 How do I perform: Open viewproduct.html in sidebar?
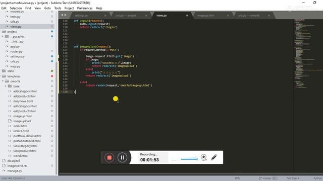[x=25, y=151]
